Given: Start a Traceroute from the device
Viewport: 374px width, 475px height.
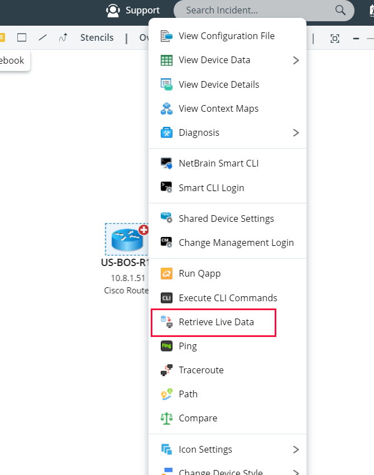Looking at the screenshot, I should click(201, 370).
